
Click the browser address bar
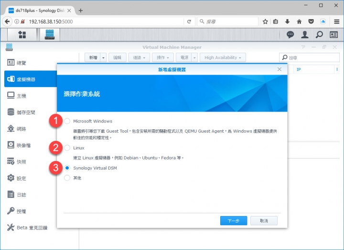(105, 22)
